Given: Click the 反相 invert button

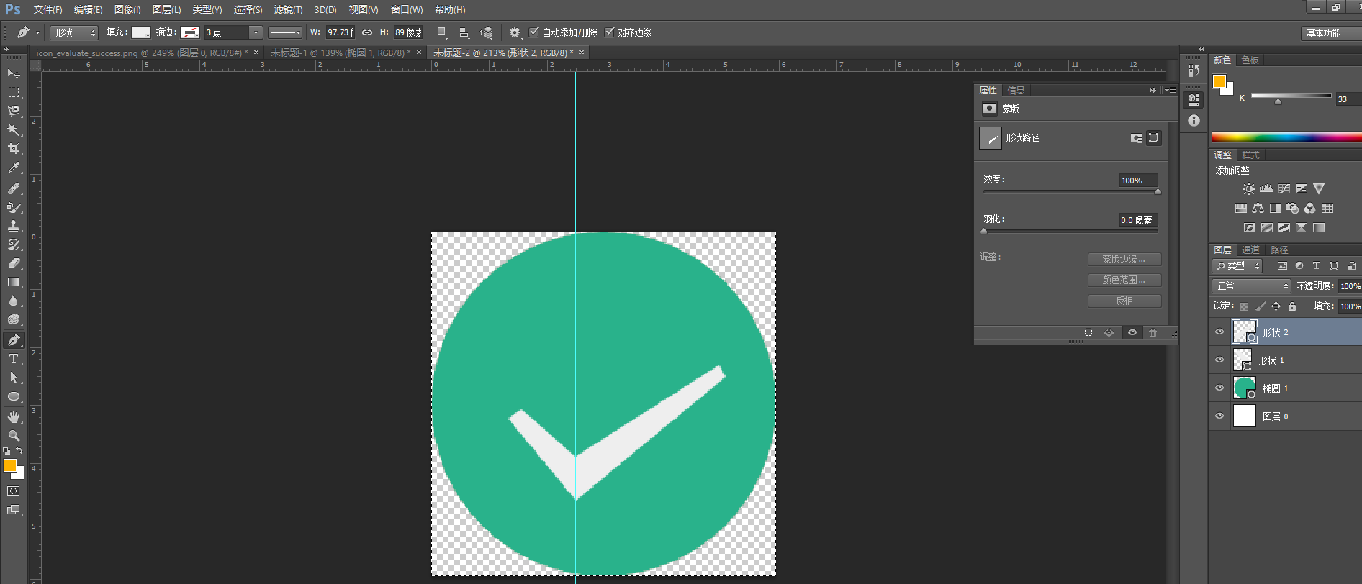Looking at the screenshot, I should 1124,301.
